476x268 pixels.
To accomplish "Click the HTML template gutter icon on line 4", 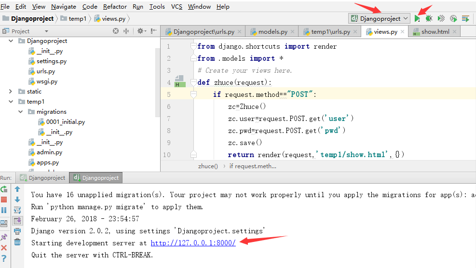I will pos(180,82).
